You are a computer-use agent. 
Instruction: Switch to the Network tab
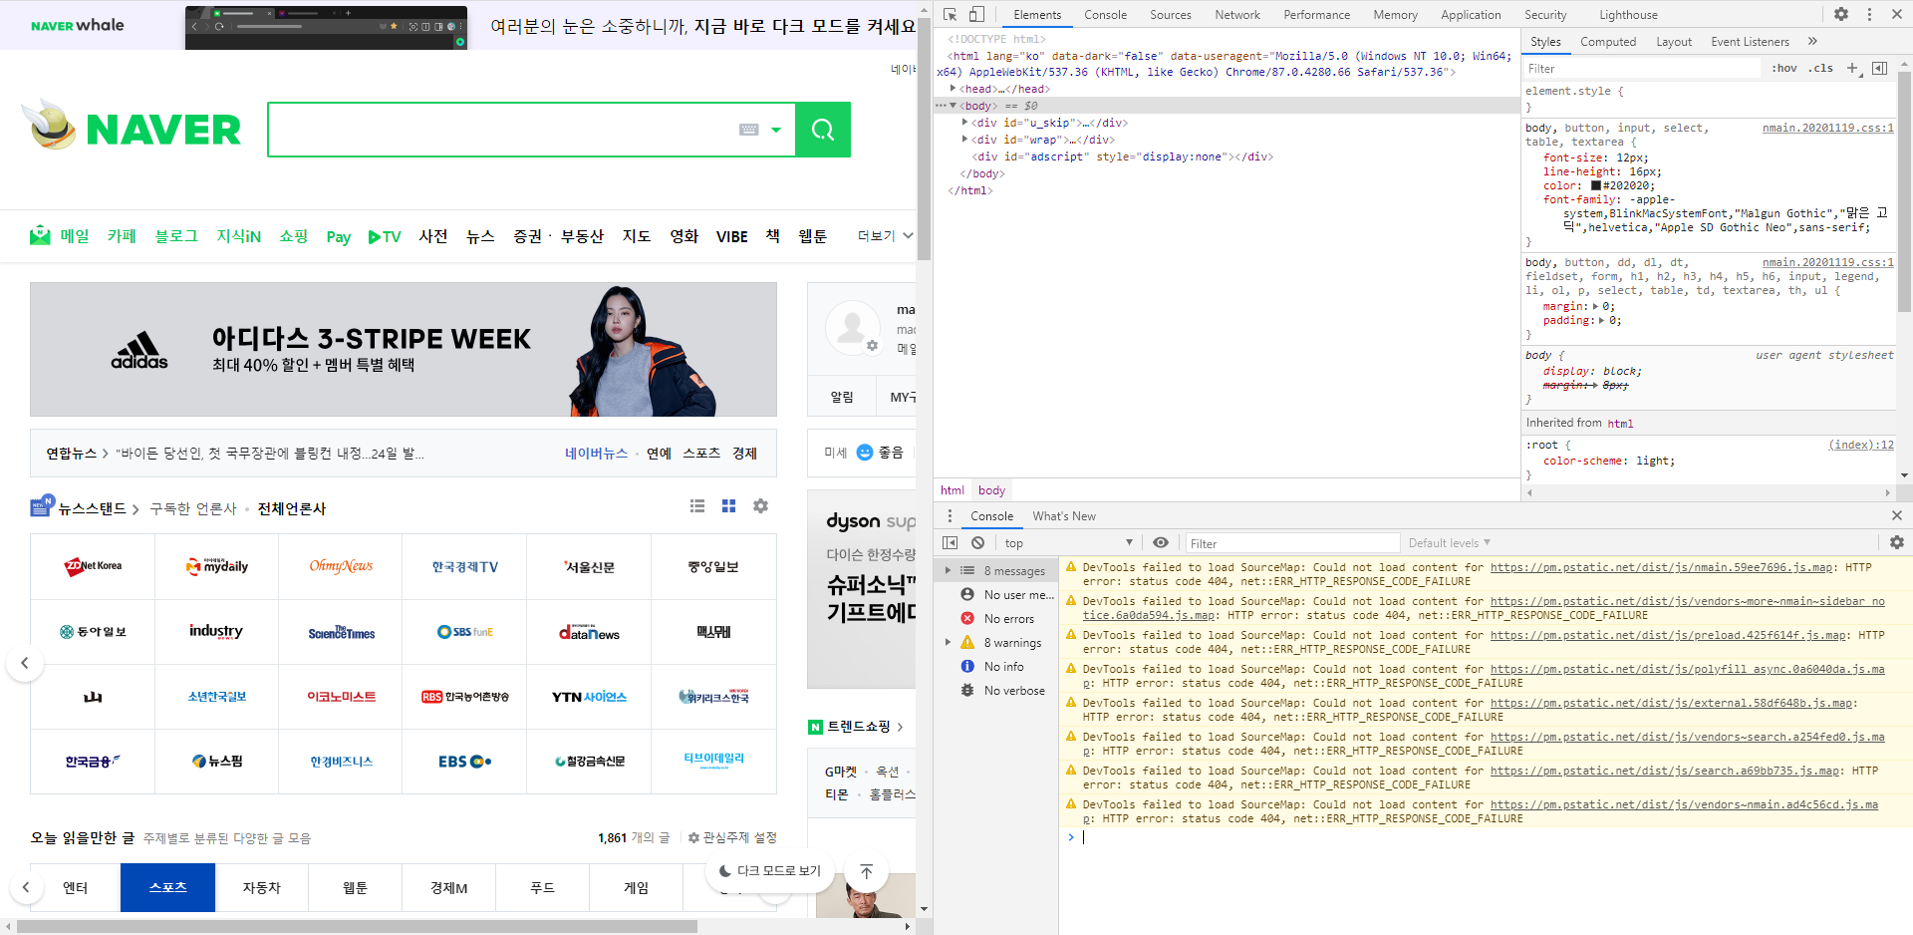1237,14
